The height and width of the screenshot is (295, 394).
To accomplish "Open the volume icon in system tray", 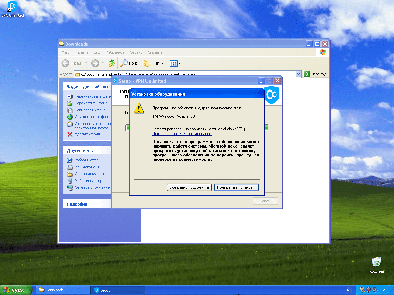I will (x=374, y=290).
